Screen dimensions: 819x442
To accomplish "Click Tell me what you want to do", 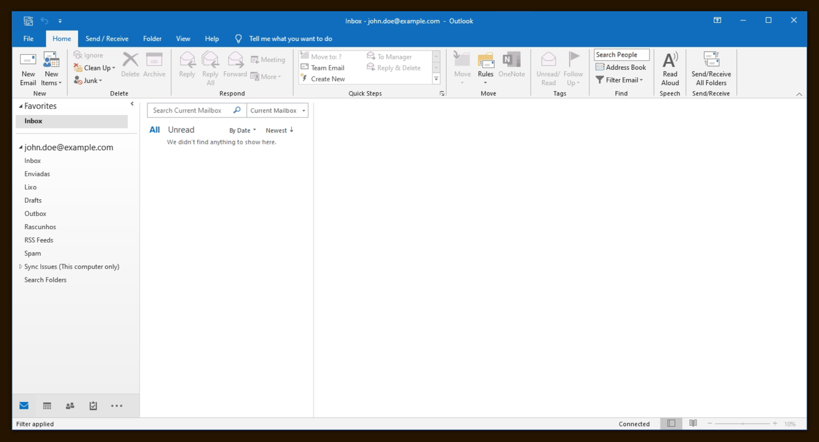I will pyautogui.click(x=290, y=39).
